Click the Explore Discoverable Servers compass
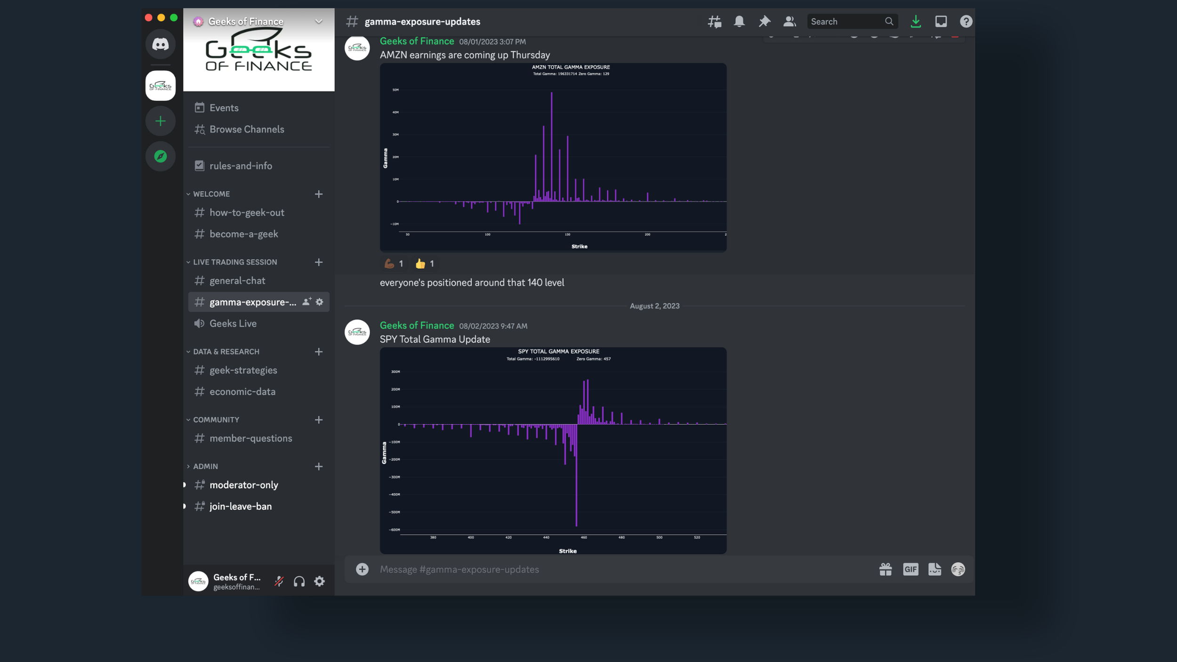This screenshot has height=662, width=1177. [161, 156]
